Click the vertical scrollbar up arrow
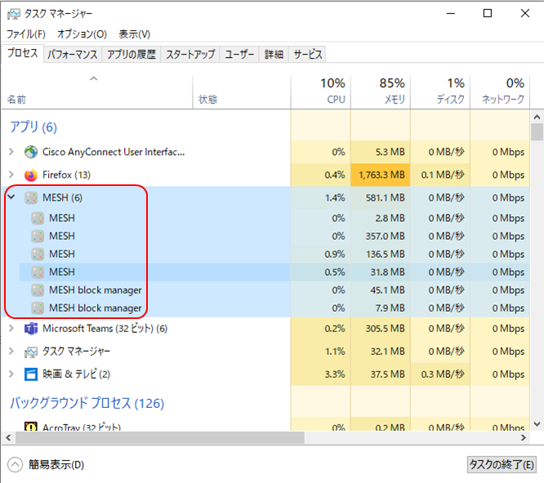The width and height of the screenshot is (544, 483). pos(537,117)
